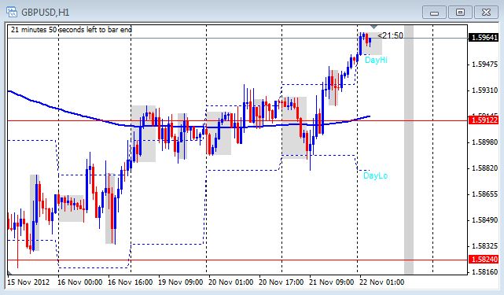This screenshot has height=295, width=504.
Task: Click the bar end countdown text
Action: [x=72, y=30]
